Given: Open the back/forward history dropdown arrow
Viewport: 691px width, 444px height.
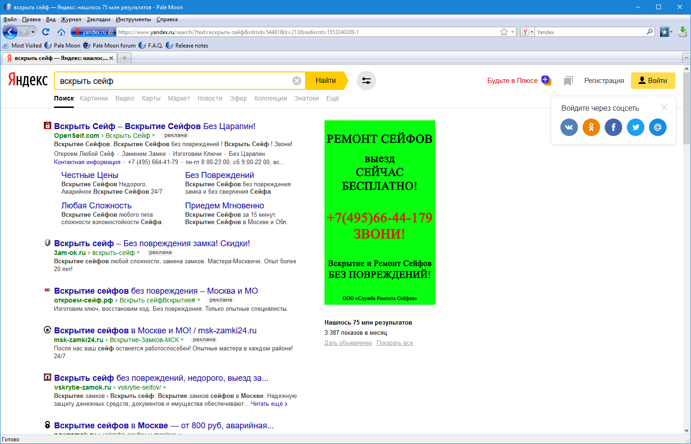Looking at the screenshot, I should pos(33,32).
